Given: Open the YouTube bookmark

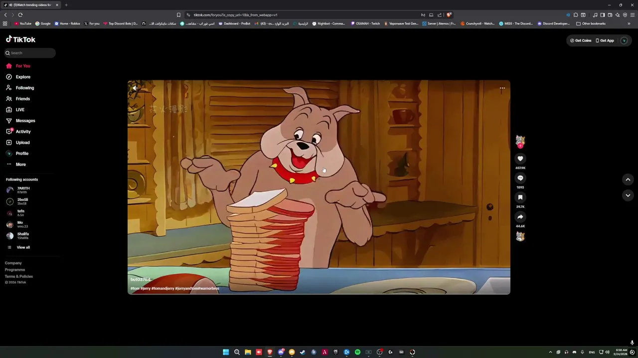Looking at the screenshot, I should tap(23, 23).
